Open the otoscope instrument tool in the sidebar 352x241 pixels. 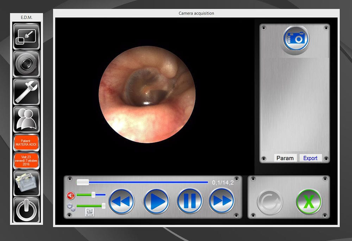[26, 91]
